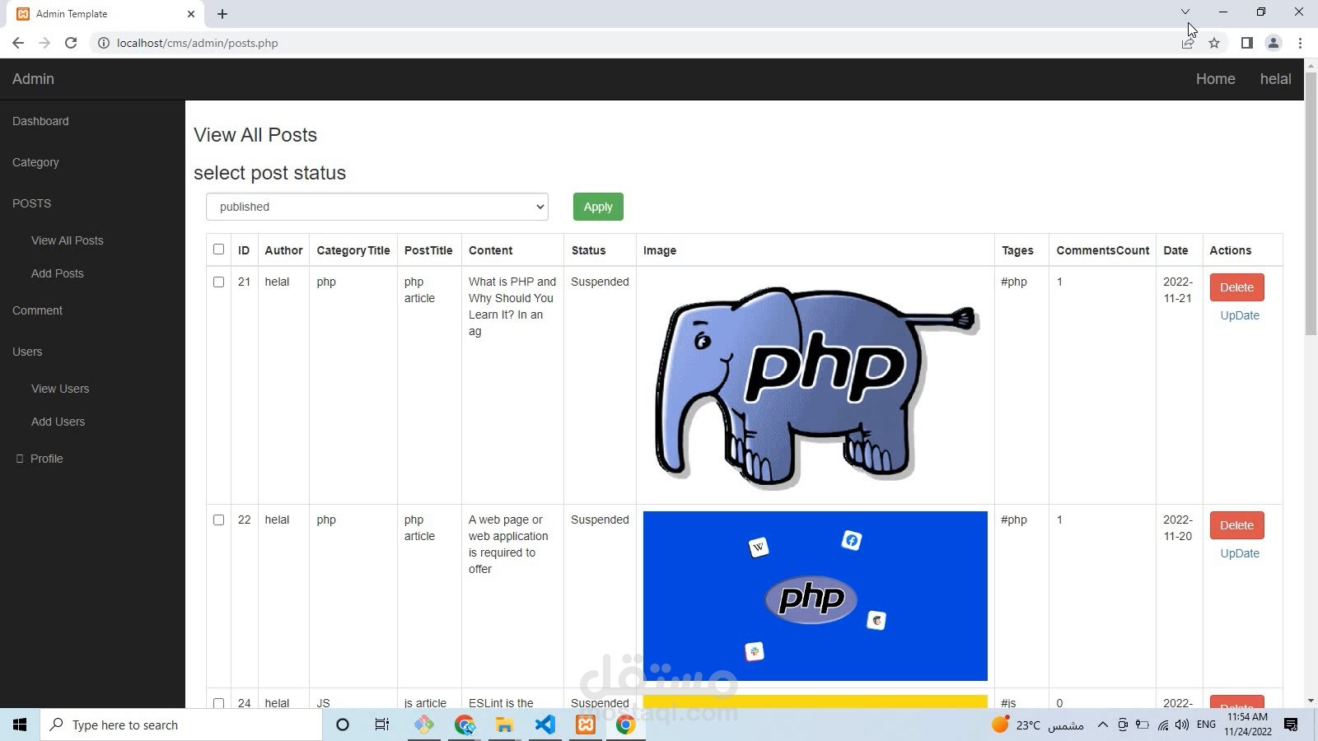Open the notification center icon

[x=1291, y=725]
